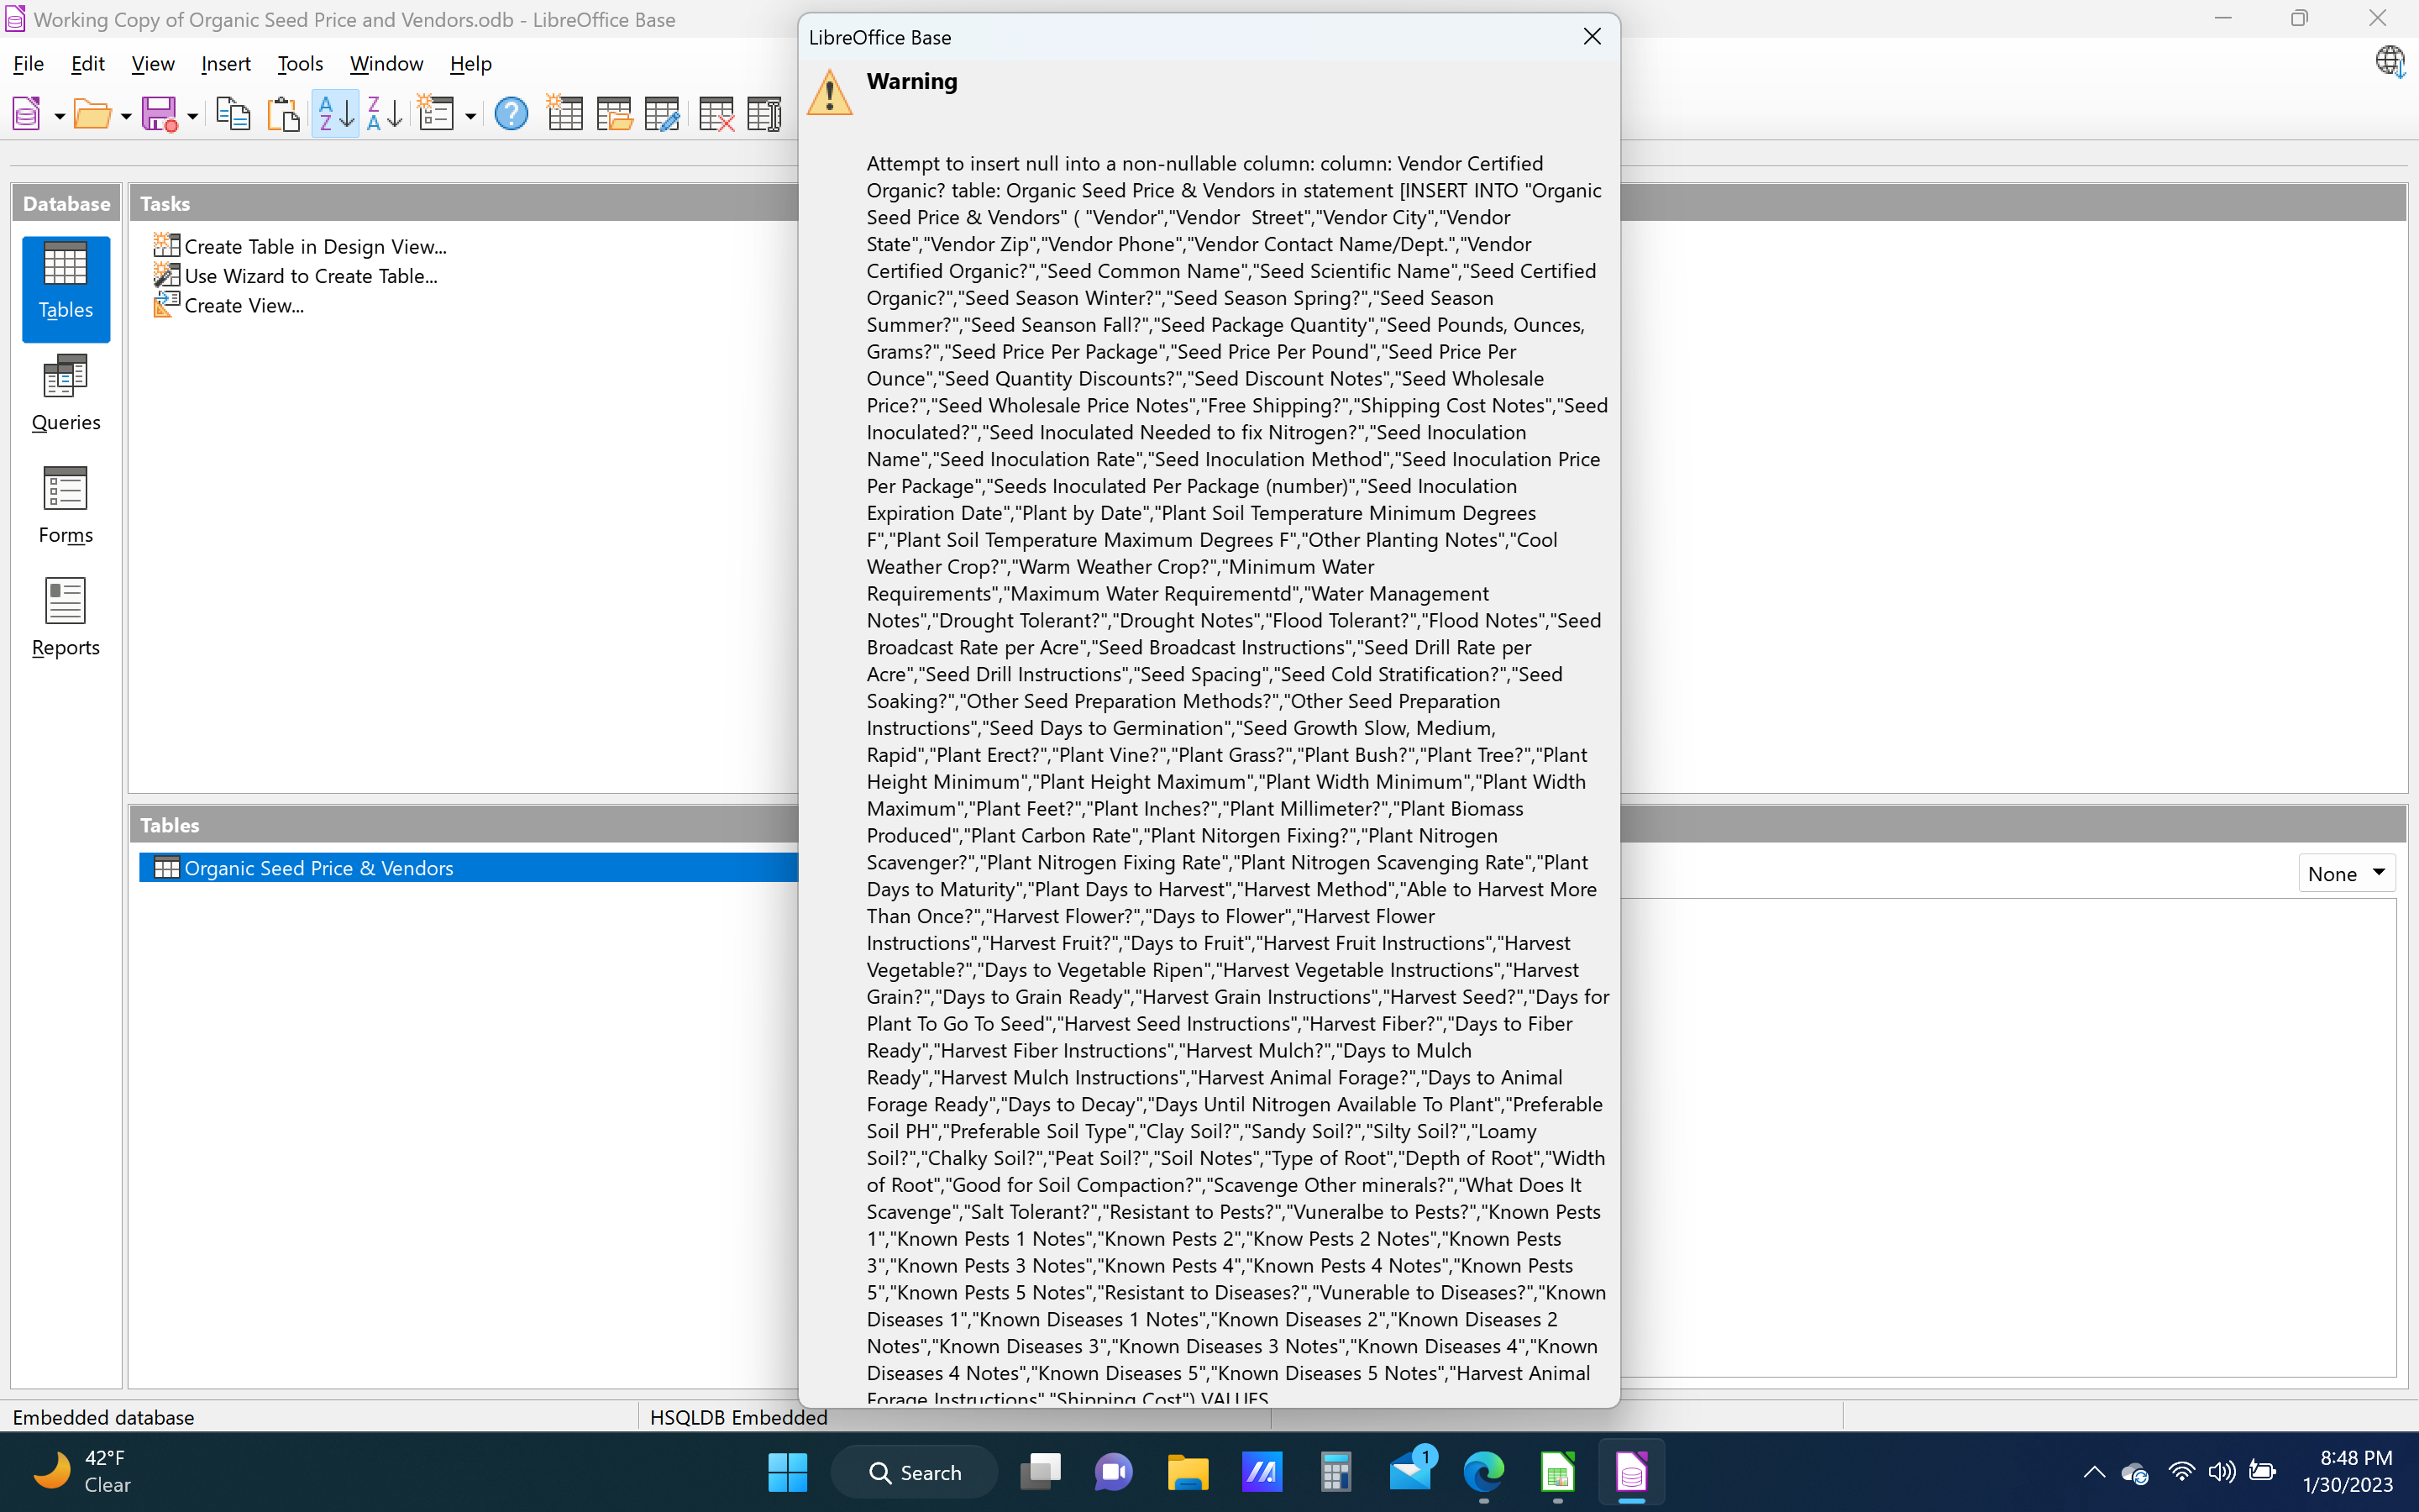The width and height of the screenshot is (2419, 1512).
Task: Switch to LibreOffice Calc in the taskbar
Action: [1557, 1472]
